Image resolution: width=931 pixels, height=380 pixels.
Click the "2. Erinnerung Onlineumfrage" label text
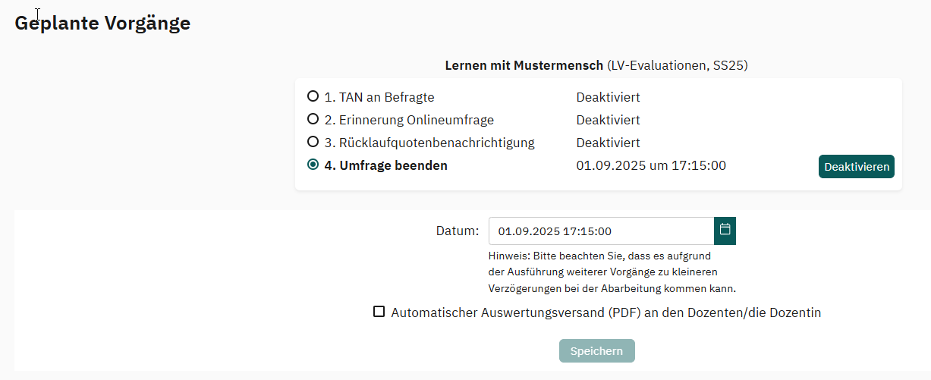tap(409, 120)
